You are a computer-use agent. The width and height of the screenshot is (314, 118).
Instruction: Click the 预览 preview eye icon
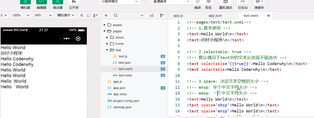(209, 2)
